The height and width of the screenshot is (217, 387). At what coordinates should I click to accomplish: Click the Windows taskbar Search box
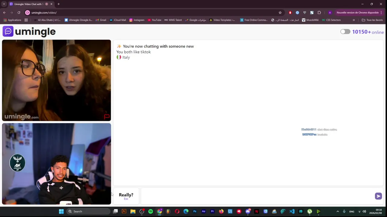tap(88, 211)
